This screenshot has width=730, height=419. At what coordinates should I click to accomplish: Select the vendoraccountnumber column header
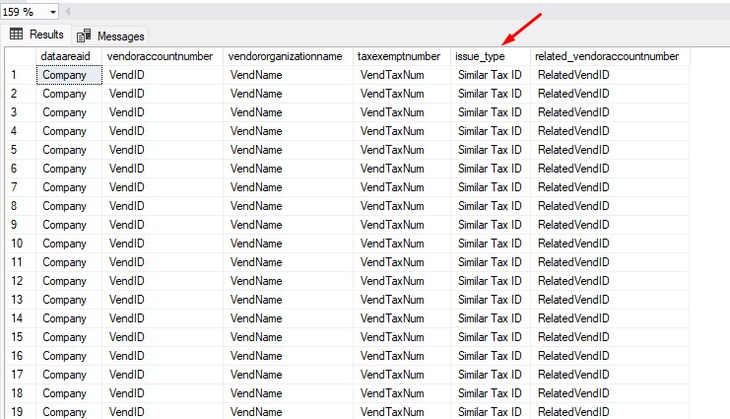coord(163,56)
